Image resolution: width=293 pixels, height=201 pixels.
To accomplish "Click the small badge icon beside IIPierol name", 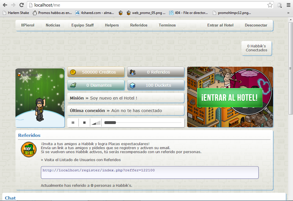I will 19,74.
